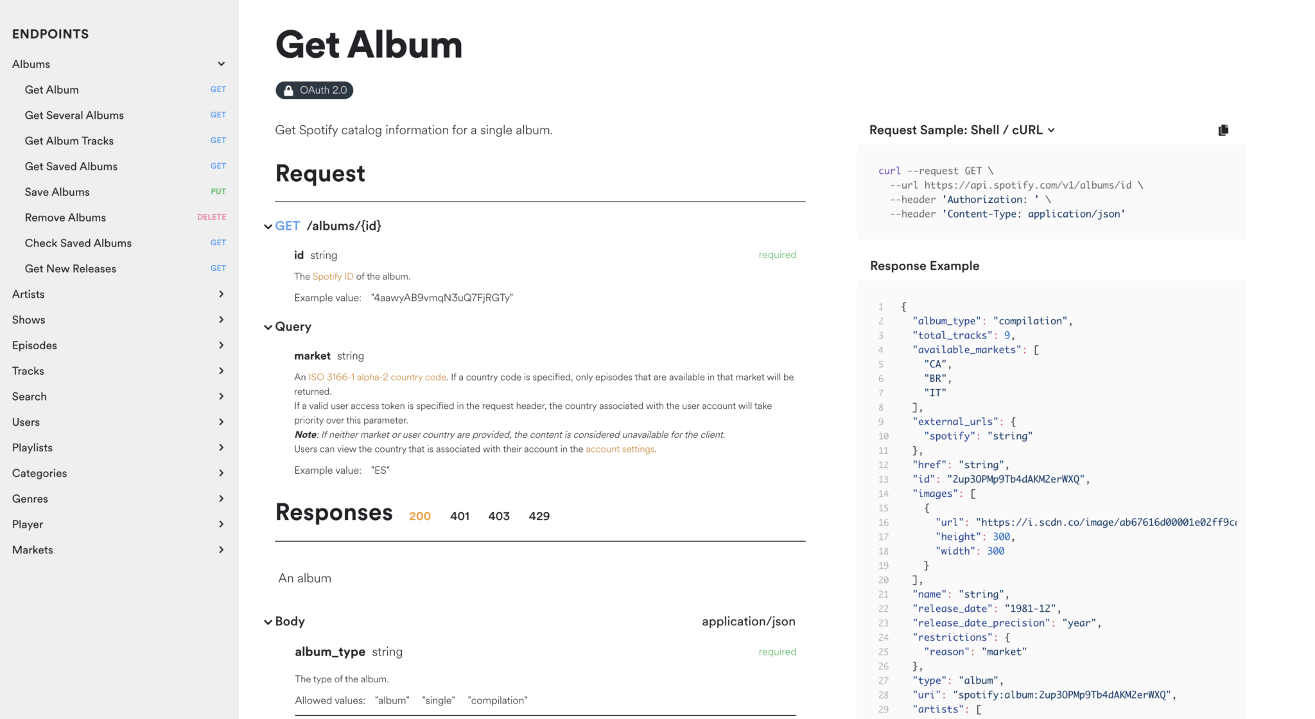Image resolution: width=1315 pixels, height=719 pixels.
Task: Open the Remove Albums endpoint
Action: [x=65, y=218]
